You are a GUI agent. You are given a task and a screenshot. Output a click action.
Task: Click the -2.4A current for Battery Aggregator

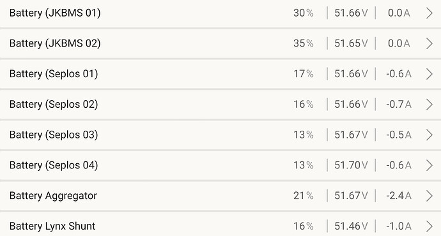coord(399,196)
